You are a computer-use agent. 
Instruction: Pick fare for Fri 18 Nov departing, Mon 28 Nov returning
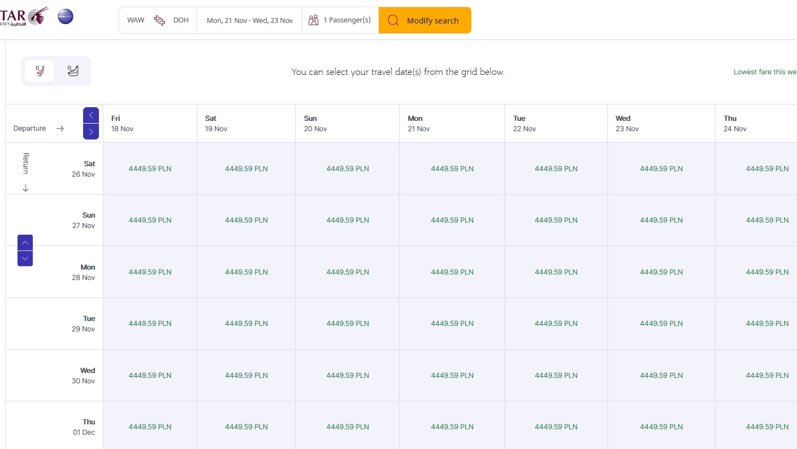[x=150, y=272]
